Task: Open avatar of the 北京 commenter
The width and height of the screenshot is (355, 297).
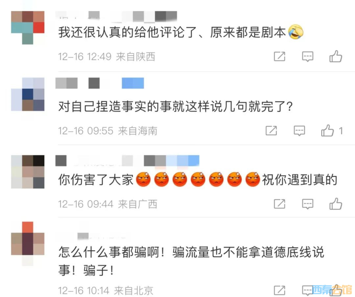Action: (x=28, y=244)
